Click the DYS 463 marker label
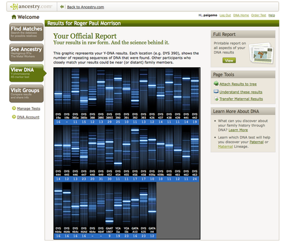 coord(194,173)
